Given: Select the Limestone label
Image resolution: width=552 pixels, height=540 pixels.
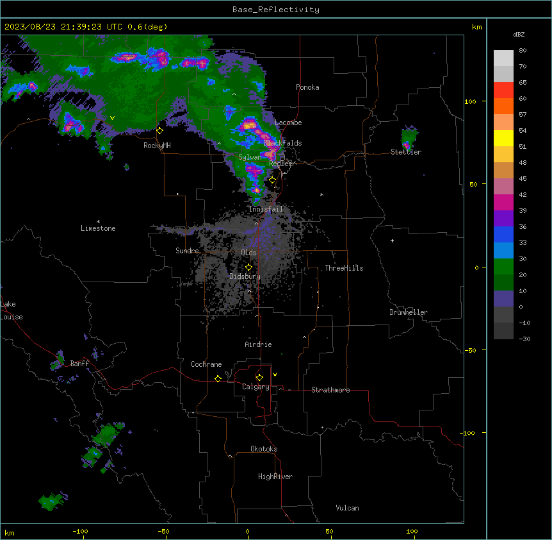Looking at the screenshot, I should tap(98, 228).
